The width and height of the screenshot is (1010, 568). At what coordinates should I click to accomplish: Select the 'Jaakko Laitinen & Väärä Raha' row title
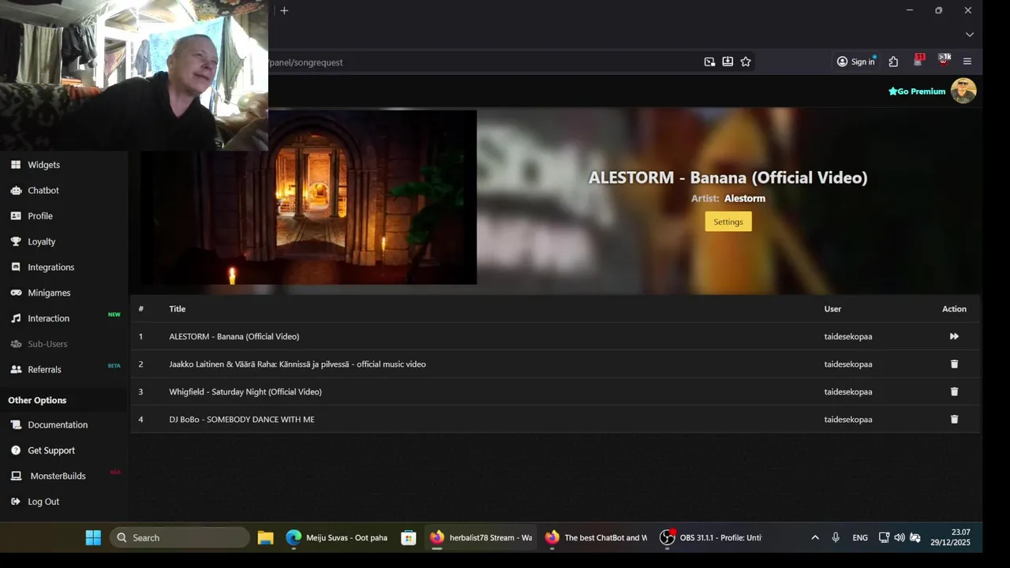(297, 364)
